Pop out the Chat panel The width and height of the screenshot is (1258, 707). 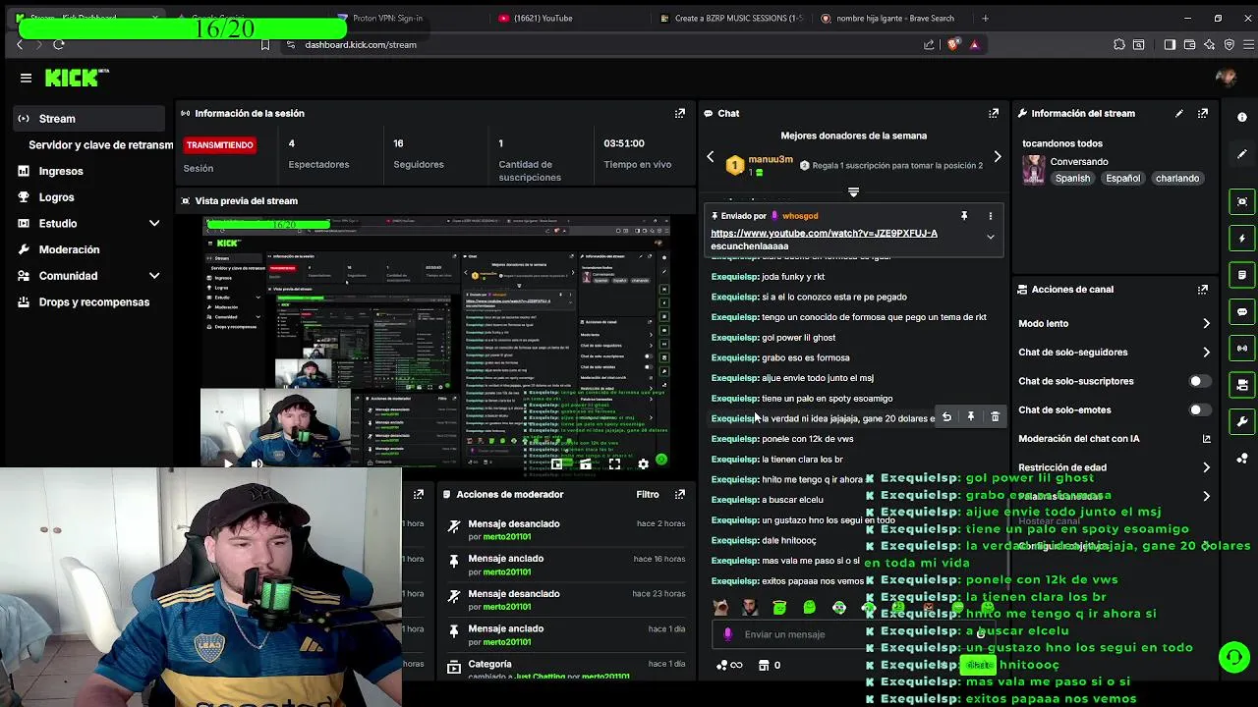pyautogui.click(x=994, y=113)
